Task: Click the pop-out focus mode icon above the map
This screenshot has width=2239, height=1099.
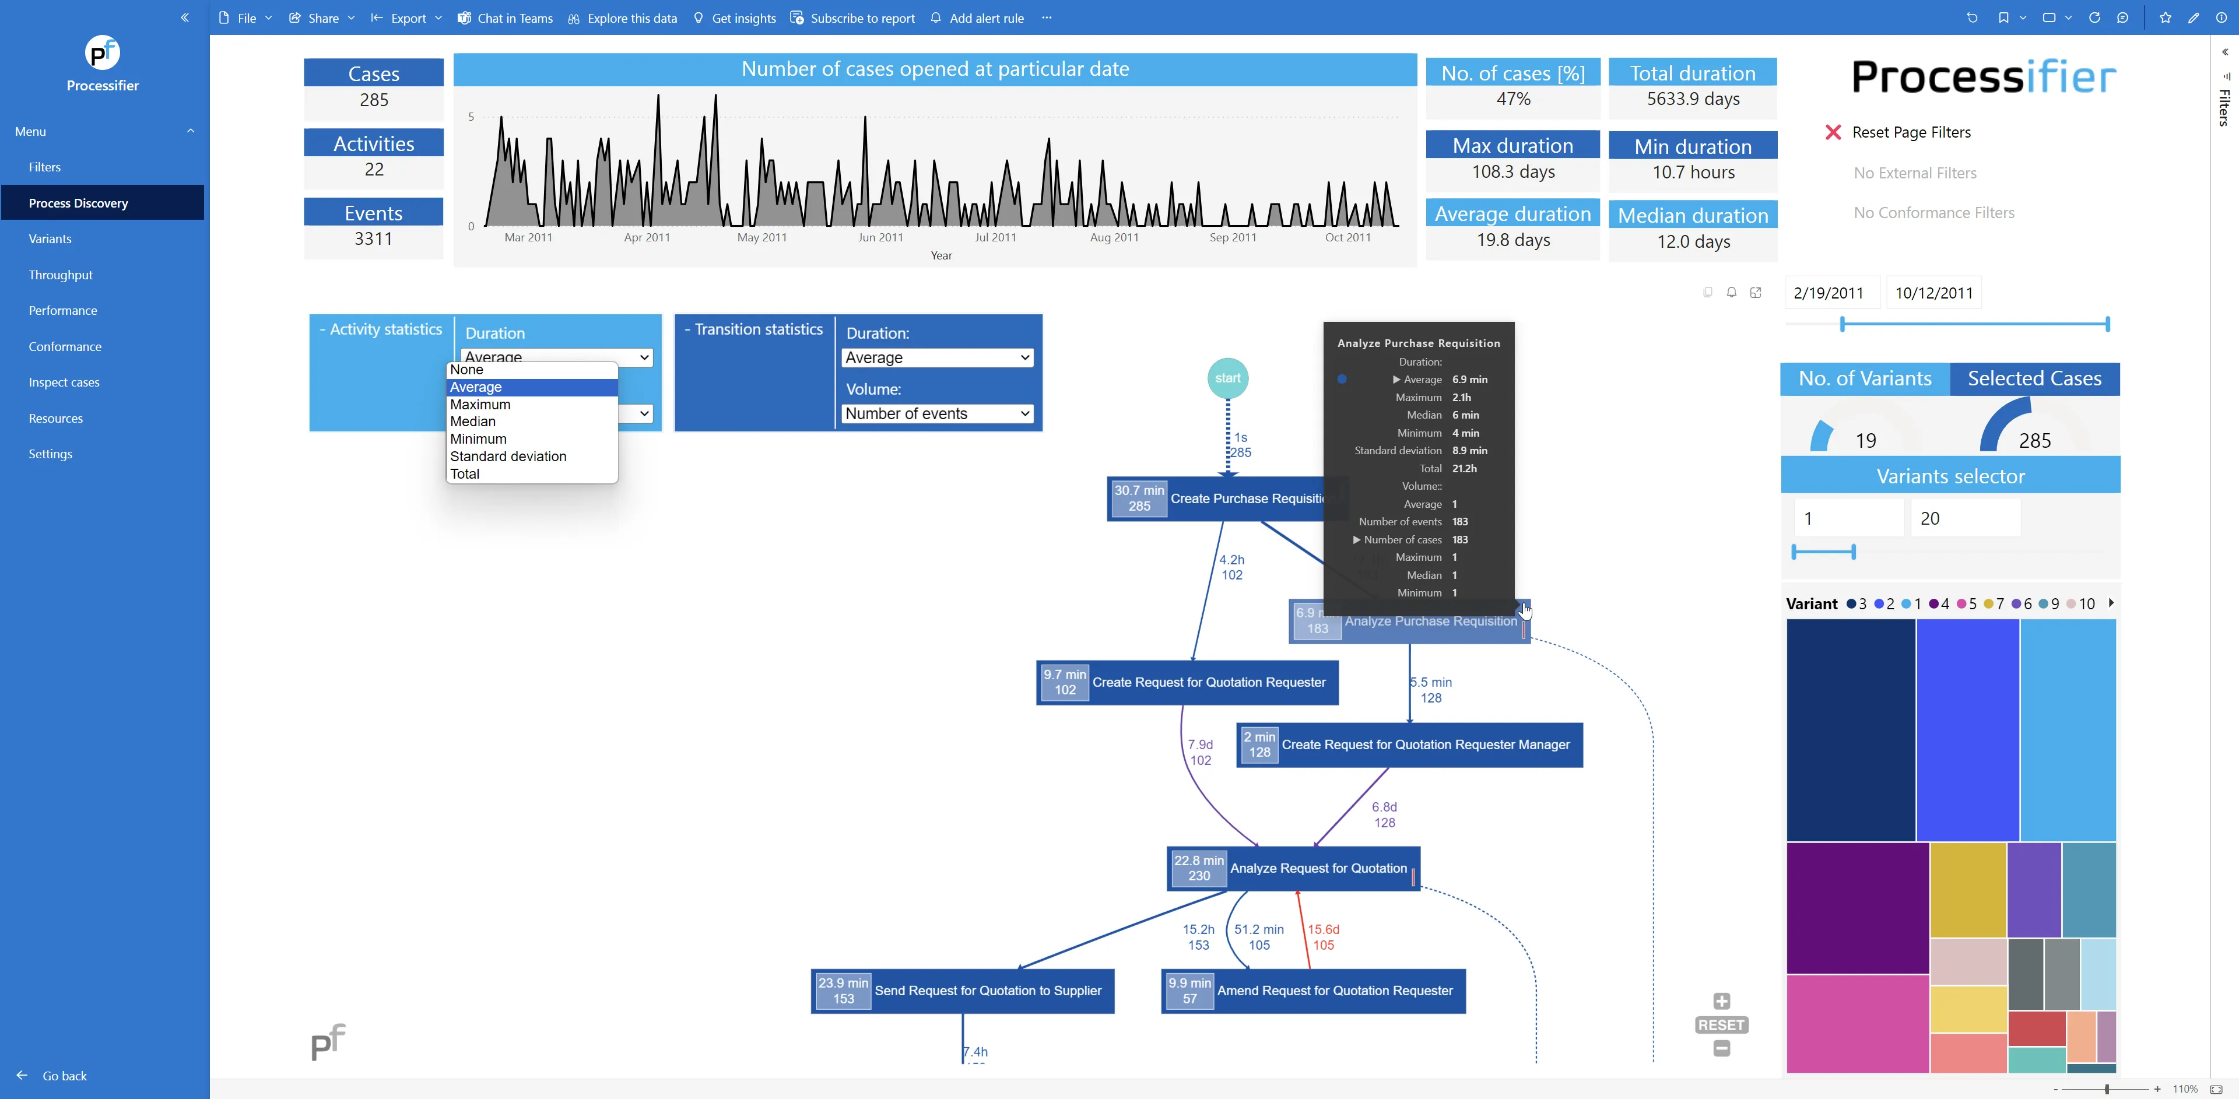Action: (x=1756, y=293)
